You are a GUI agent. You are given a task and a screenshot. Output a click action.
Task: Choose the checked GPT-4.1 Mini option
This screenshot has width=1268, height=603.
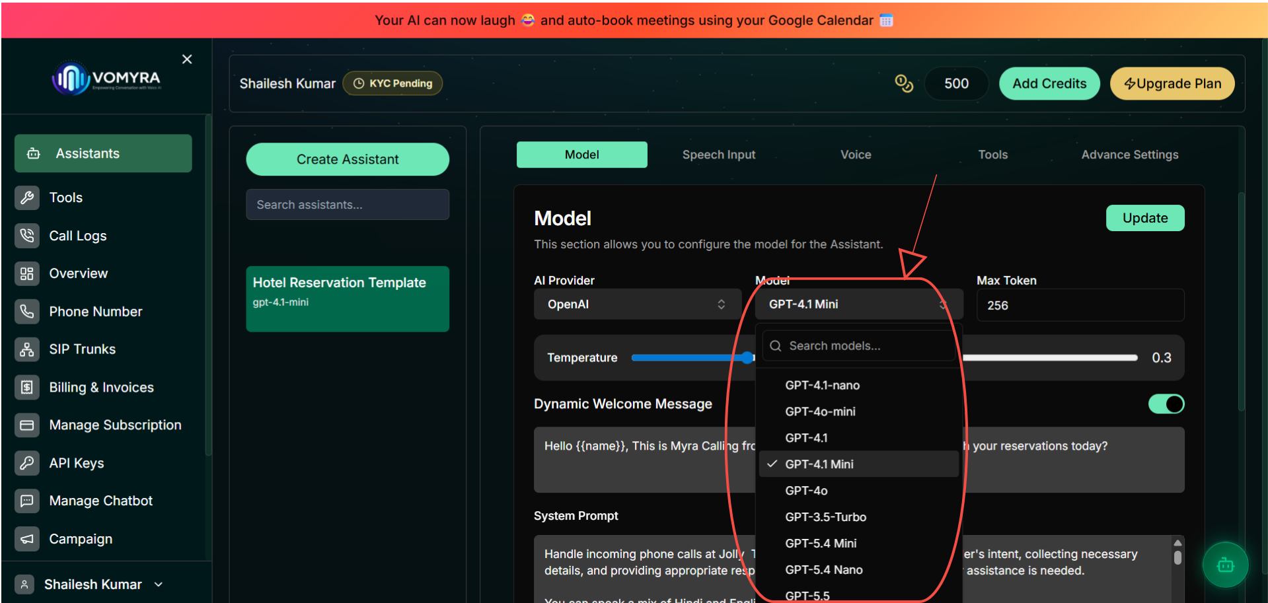(x=859, y=464)
